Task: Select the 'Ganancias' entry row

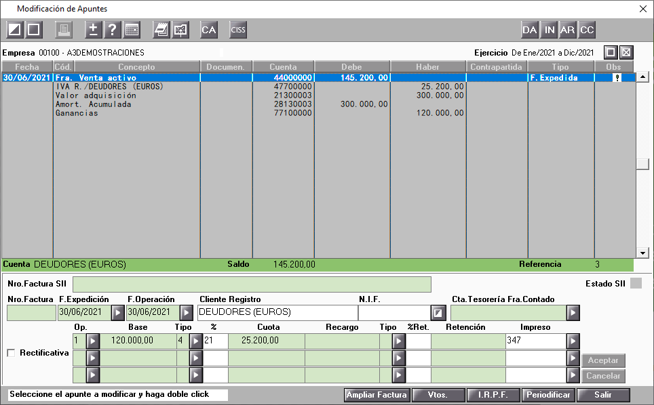Action: [x=318, y=113]
